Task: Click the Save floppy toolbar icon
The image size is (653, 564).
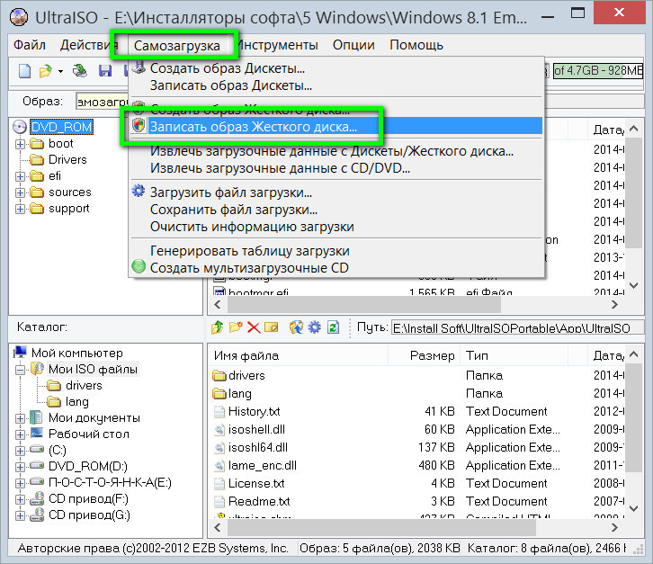Action: coord(105,71)
